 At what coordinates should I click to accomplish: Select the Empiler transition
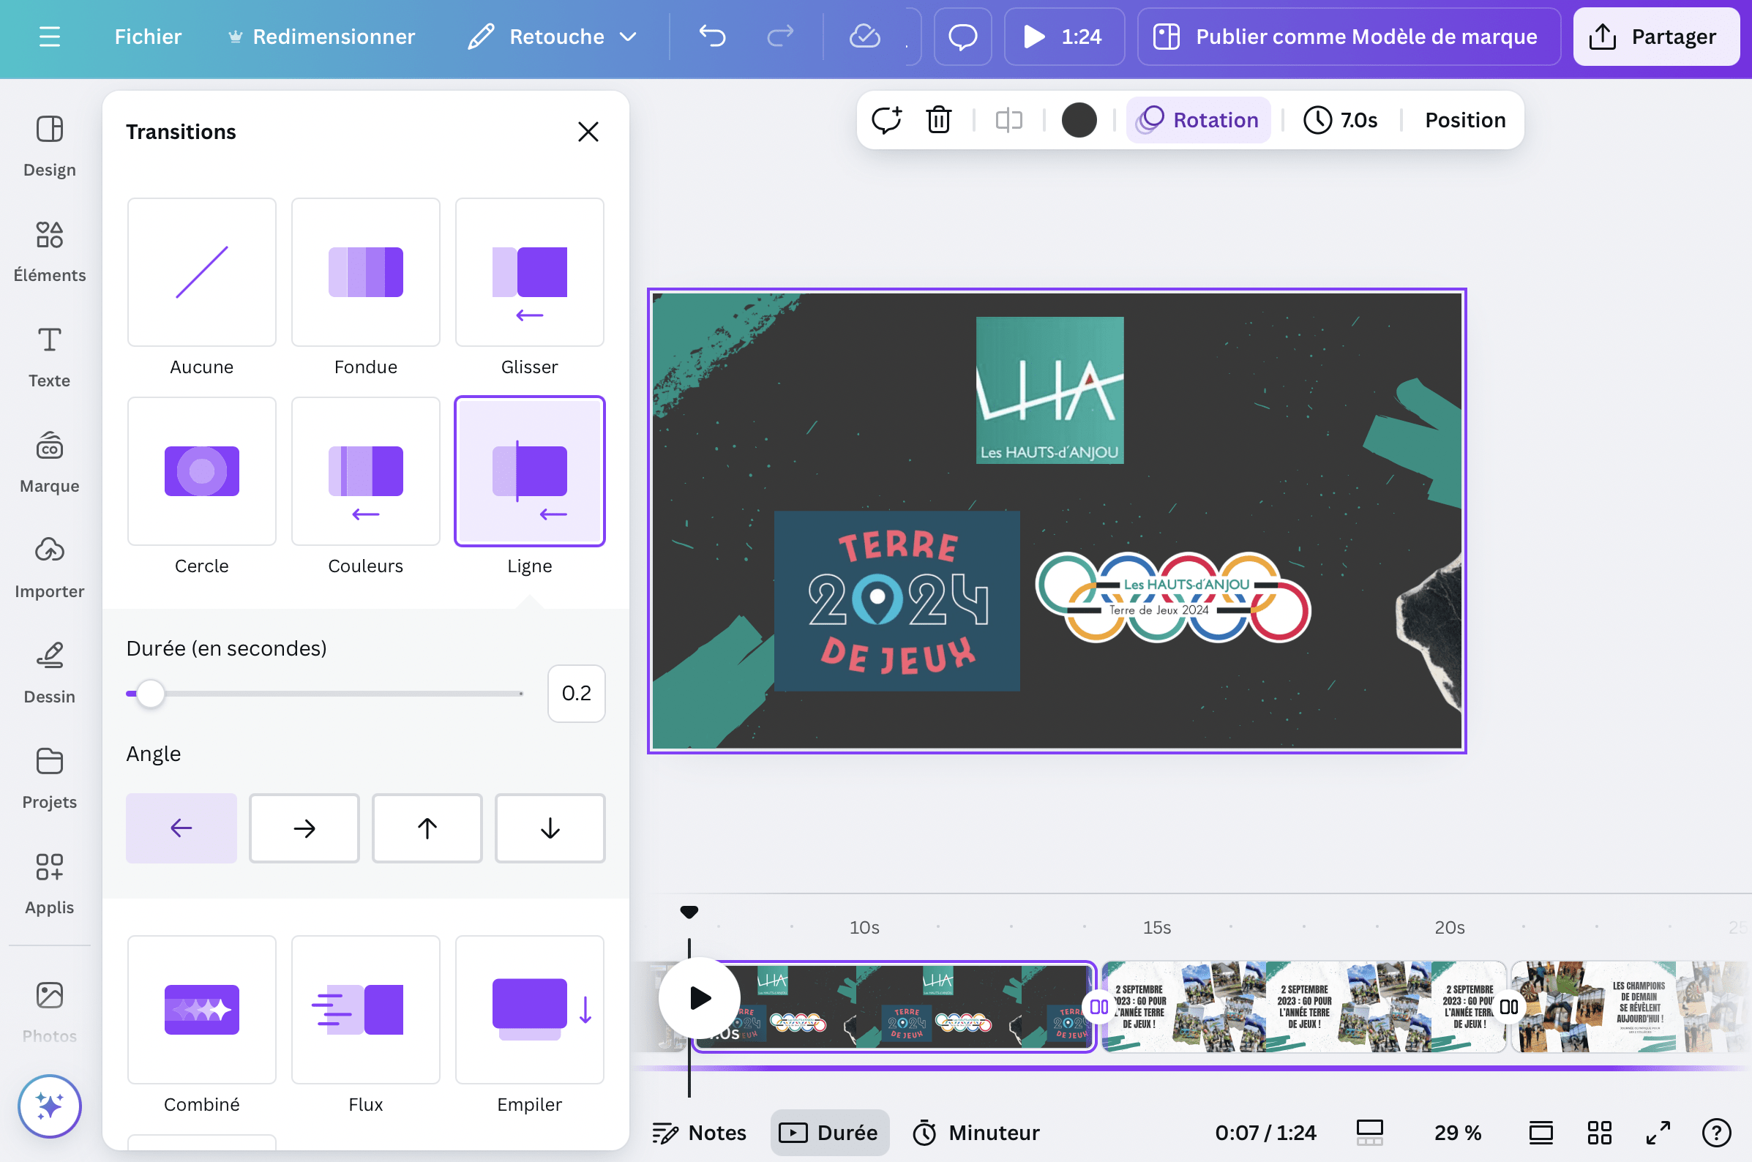click(x=529, y=1009)
